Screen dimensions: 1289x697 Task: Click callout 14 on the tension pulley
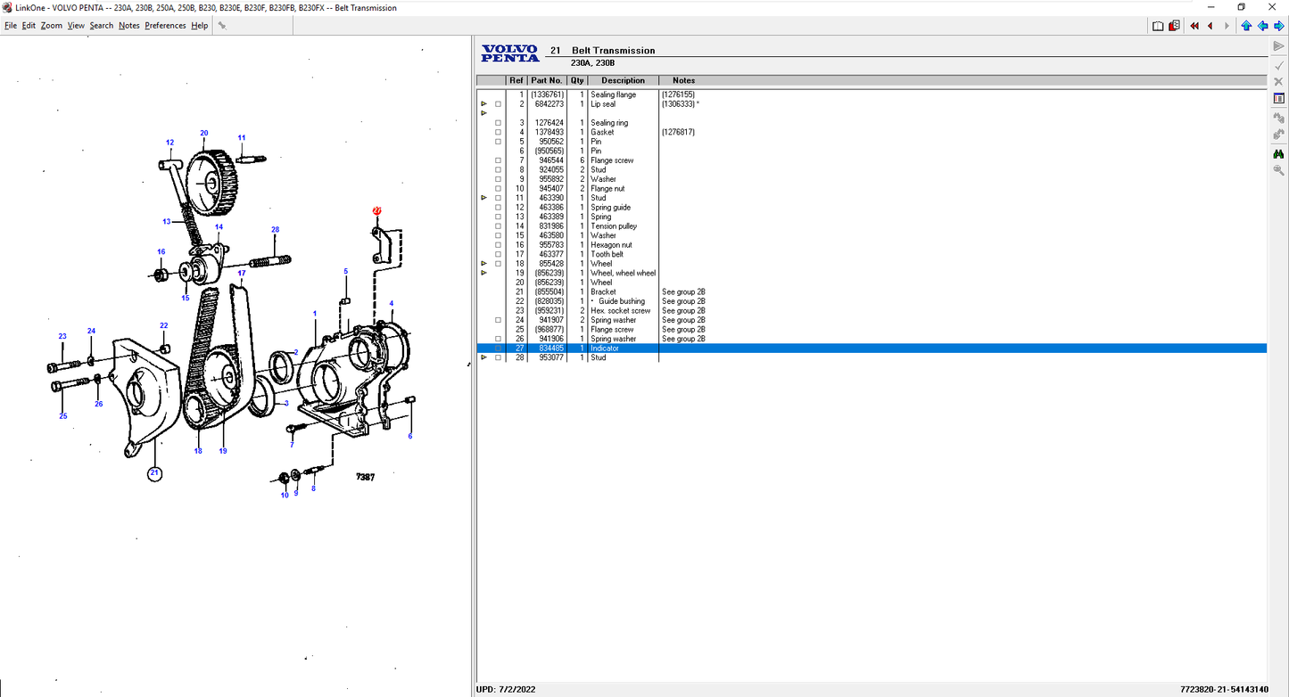point(219,227)
